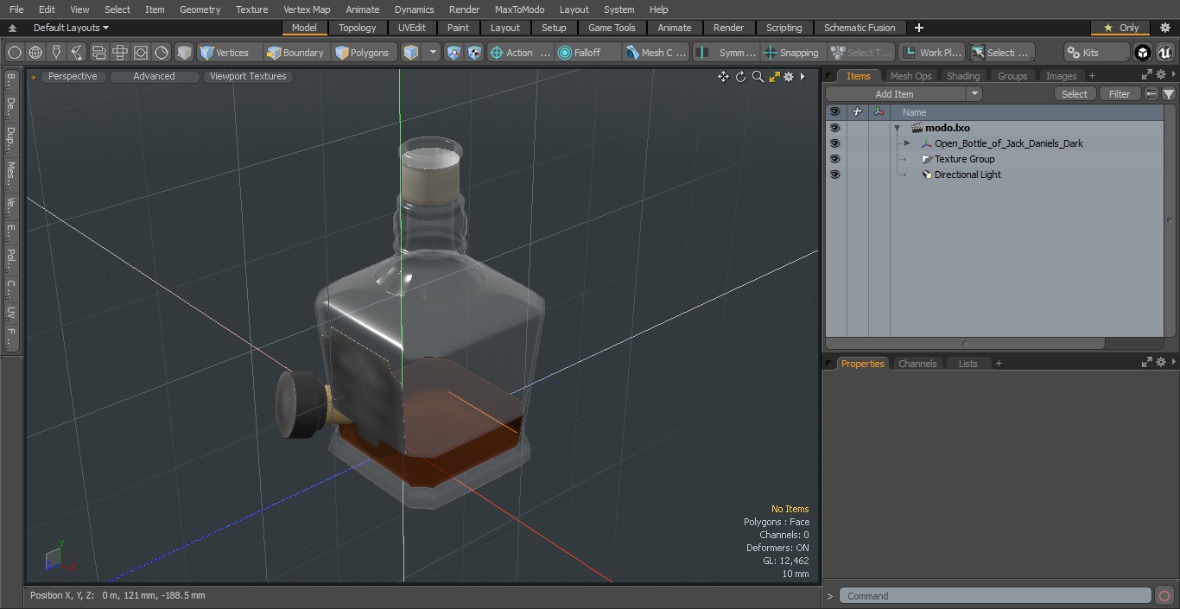The height and width of the screenshot is (609, 1180).
Task: Click the Command input field
Action: point(995,596)
